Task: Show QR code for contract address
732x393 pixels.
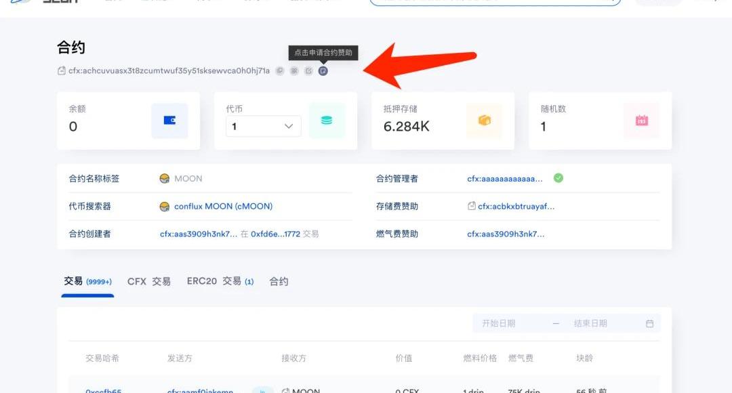Action: pyautogui.click(x=294, y=70)
